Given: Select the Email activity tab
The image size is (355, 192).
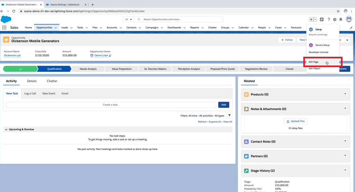Looking at the screenshot, I should tap(65, 93).
